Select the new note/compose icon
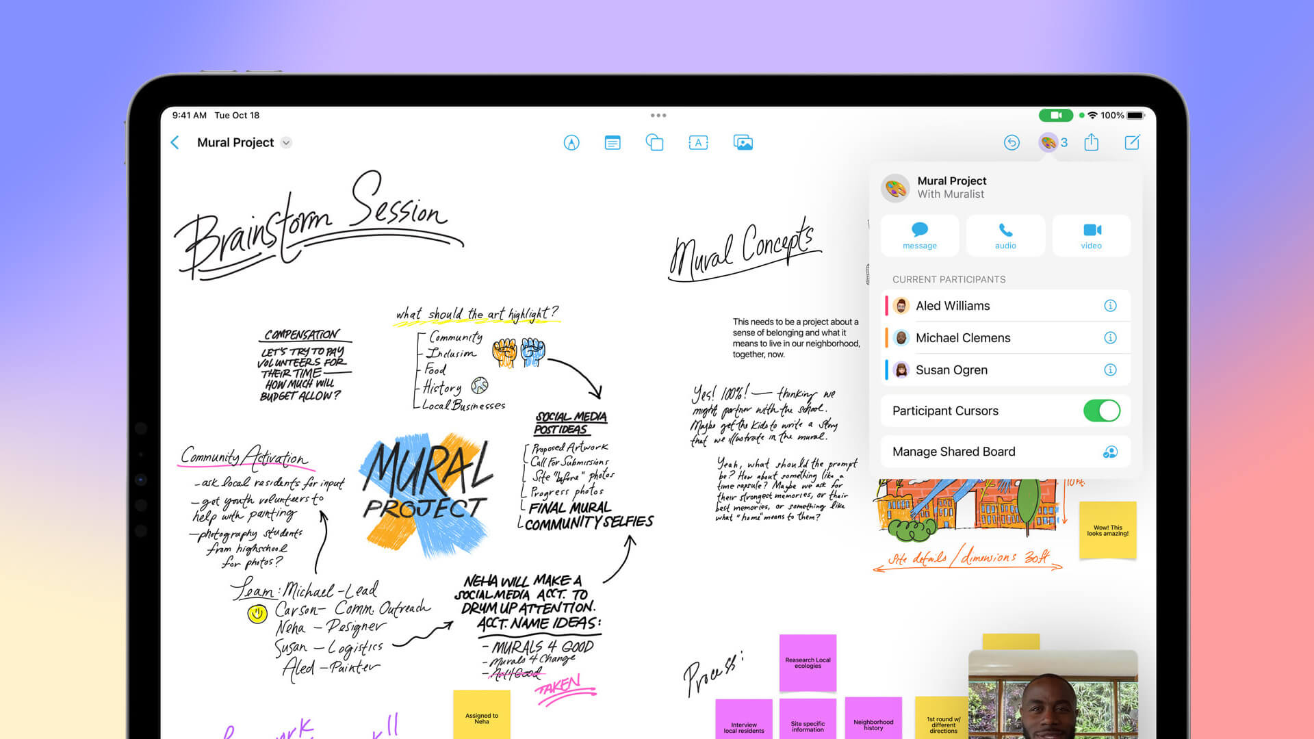This screenshot has width=1314, height=739. (1133, 142)
